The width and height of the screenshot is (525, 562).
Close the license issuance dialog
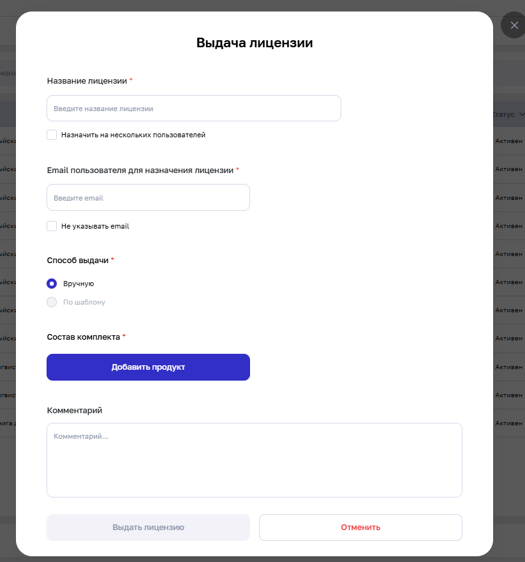click(514, 26)
